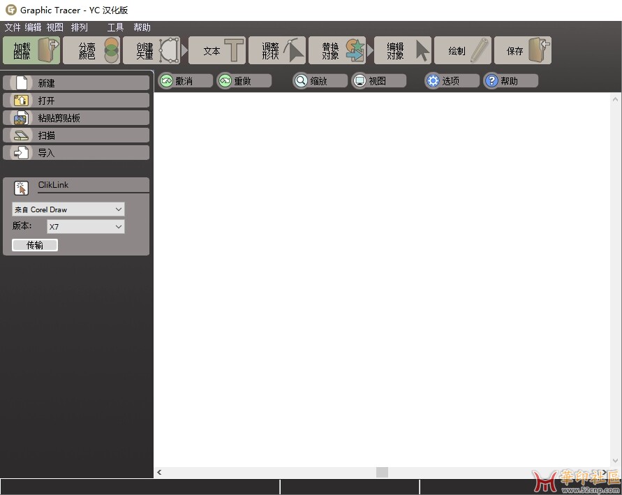The width and height of the screenshot is (622, 495).
Task: Open the 版本 X7 version dropdown
Action: [x=86, y=226]
